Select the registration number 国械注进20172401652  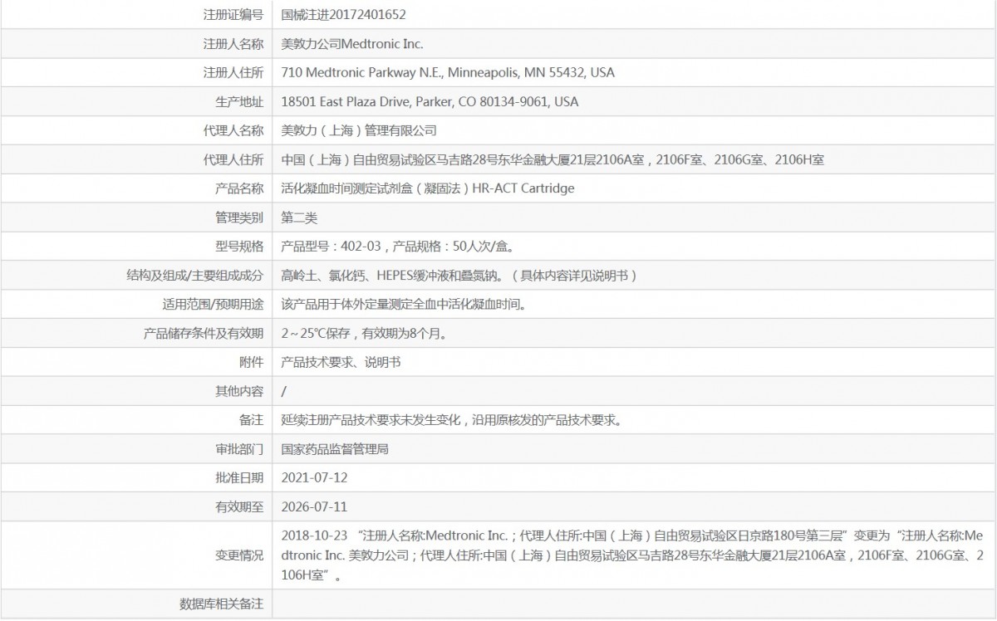[357, 14]
